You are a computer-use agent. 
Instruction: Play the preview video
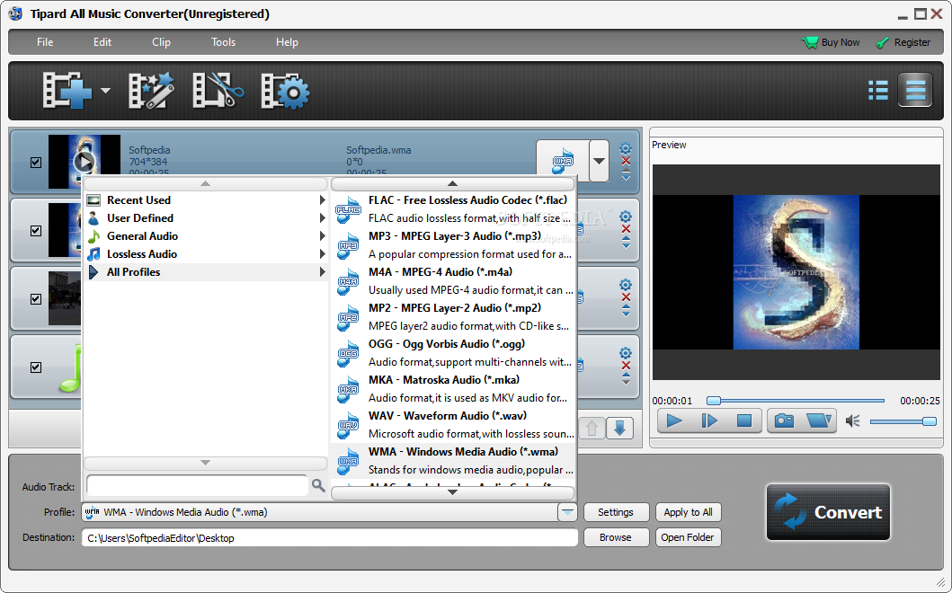pos(674,420)
